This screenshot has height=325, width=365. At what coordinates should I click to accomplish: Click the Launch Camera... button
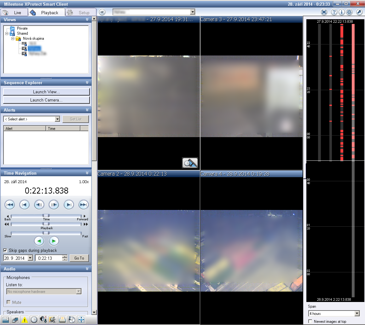point(46,100)
